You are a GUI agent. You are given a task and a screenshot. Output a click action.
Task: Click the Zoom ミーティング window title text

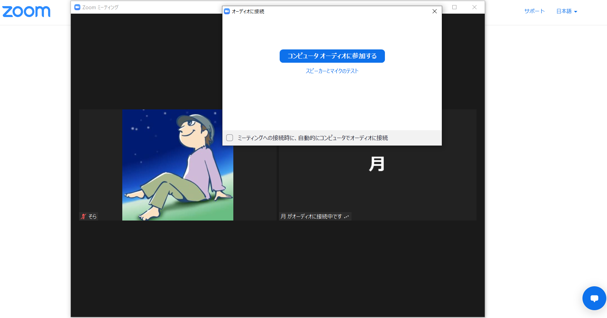pos(100,7)
